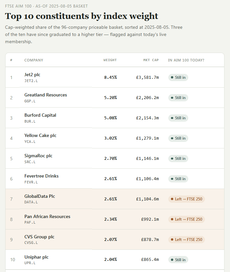The image size is (230, 272).
Task: Click the WEIGHT column header
Action: [110, 60]
